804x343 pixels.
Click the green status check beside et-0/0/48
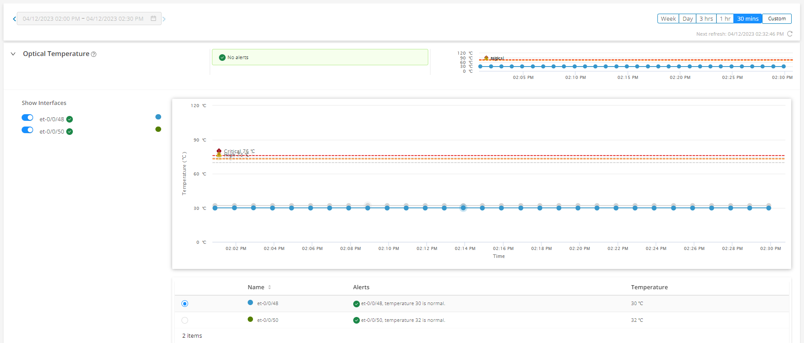coord(70,119)
